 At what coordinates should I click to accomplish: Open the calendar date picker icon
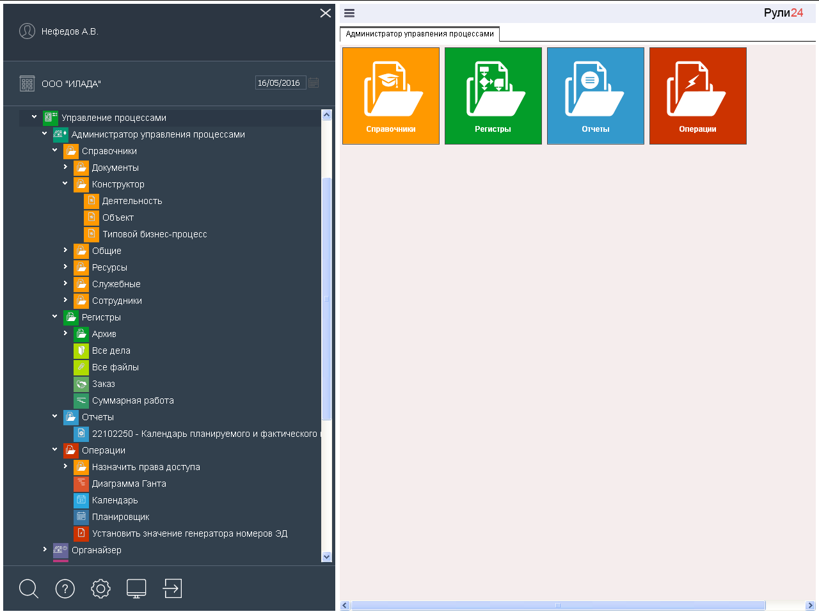coord(314,83)
